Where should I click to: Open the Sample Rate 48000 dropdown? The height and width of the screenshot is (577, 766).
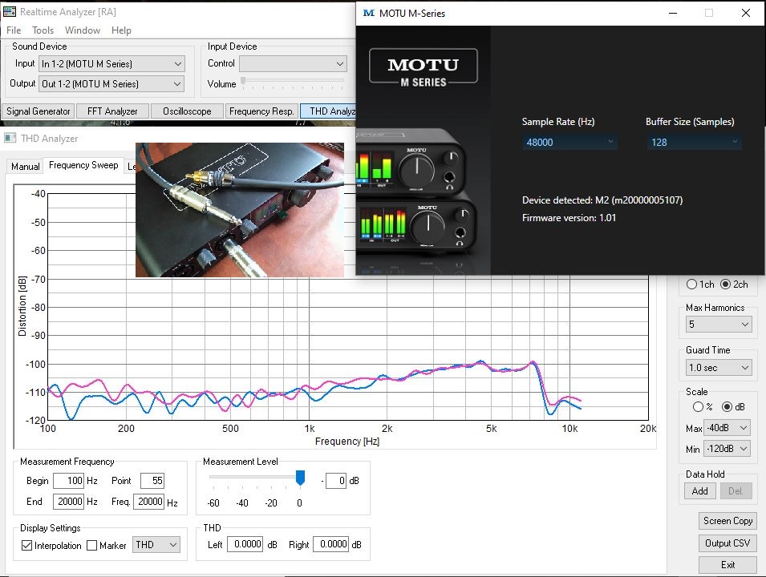pyautogui.click(x=569, y=143)
